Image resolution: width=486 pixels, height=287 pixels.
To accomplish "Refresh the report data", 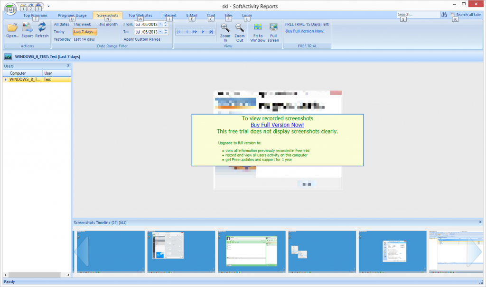I will pos(42,29).
